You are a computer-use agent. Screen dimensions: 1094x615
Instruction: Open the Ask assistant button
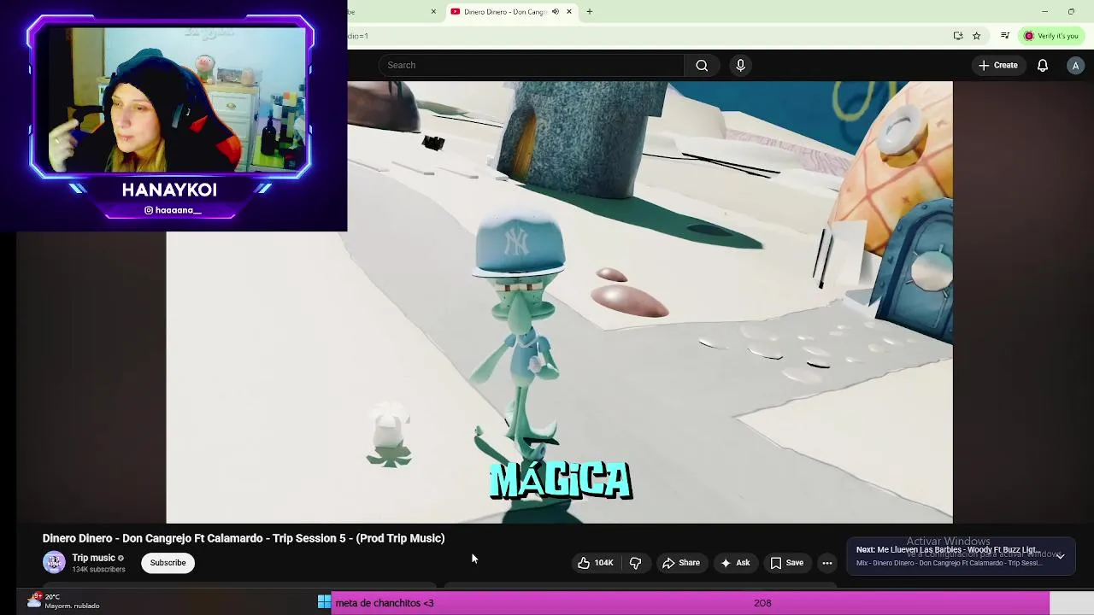(735, 563)
